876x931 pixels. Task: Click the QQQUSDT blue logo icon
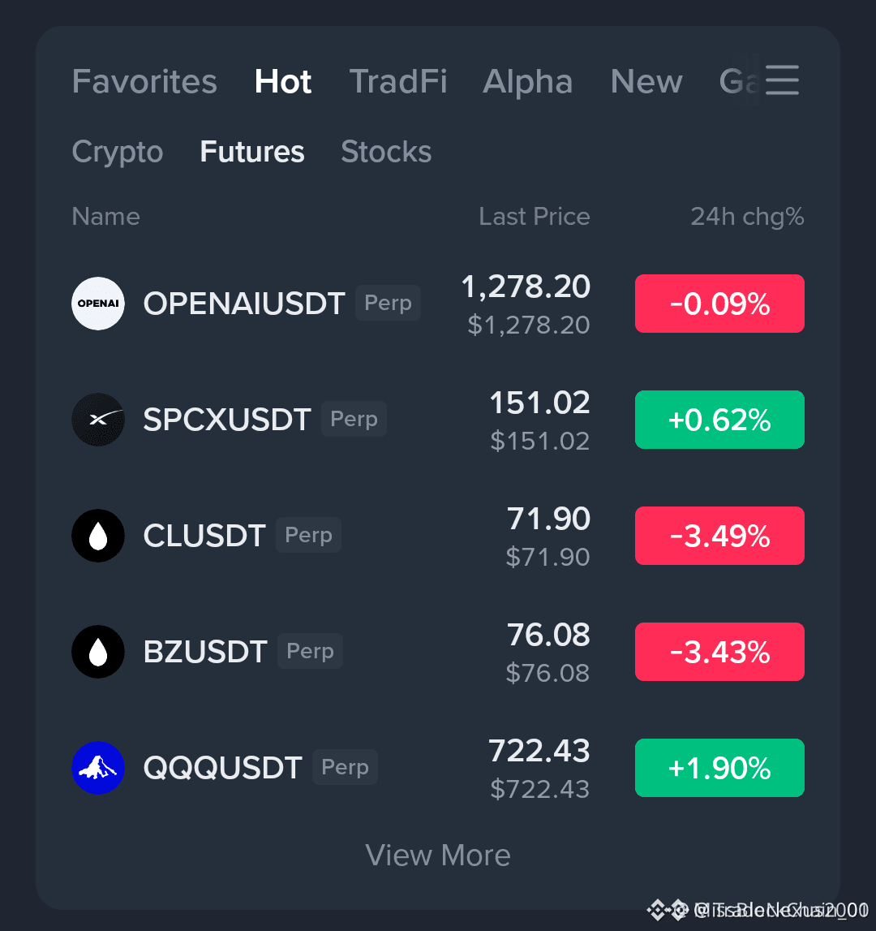pos(98,768)
